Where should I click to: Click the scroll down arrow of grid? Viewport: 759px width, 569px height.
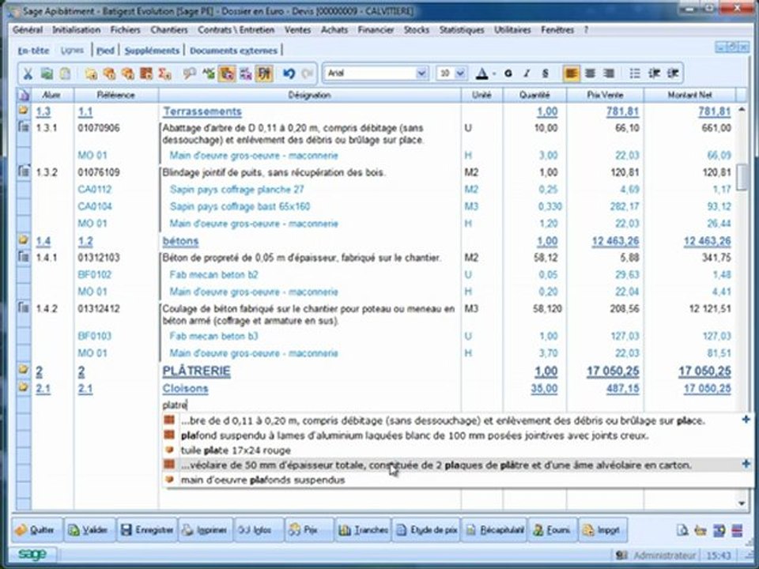pos(742,503)
